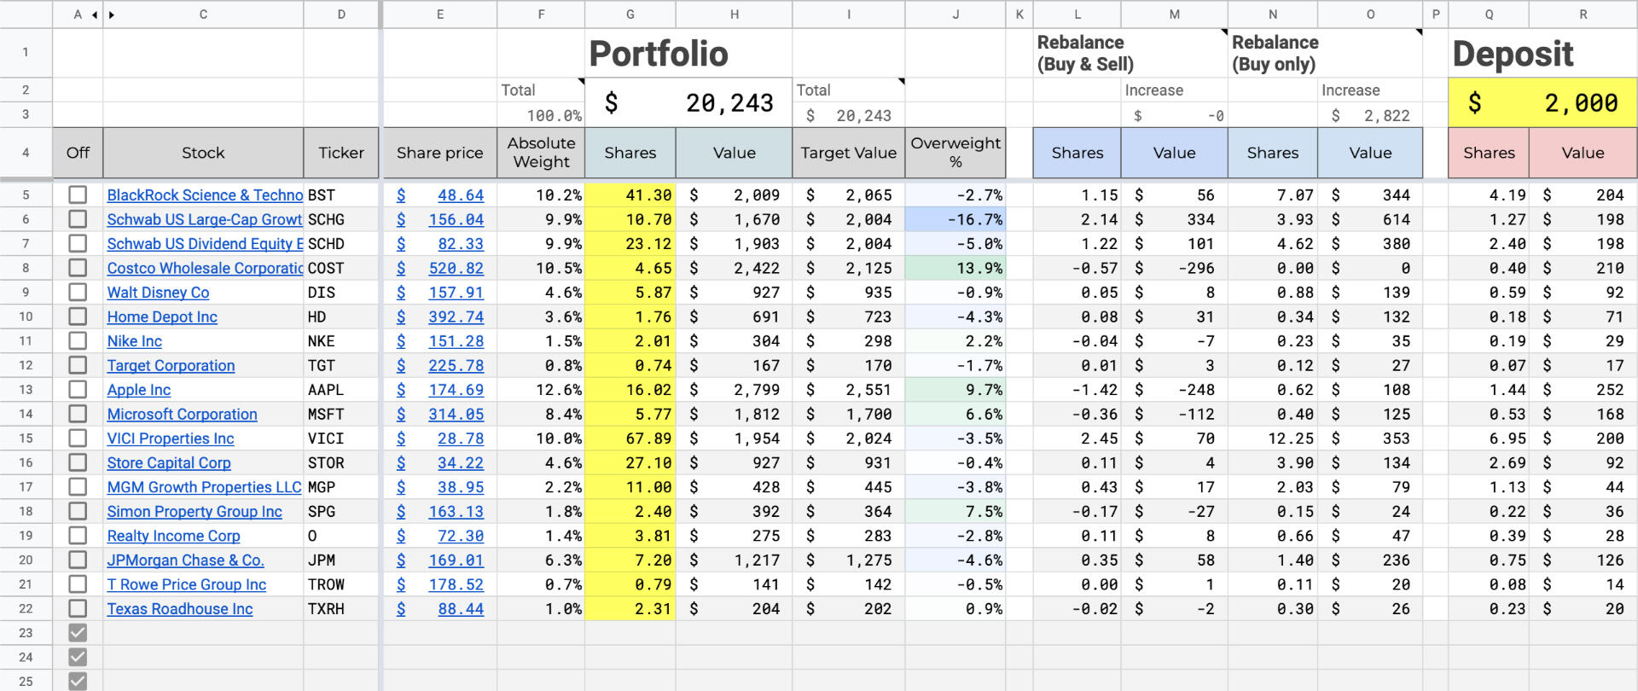Image resolution: width=1638 pixels, height=691 pixels.
Task: Select row 22 header
Action: tap(26, 609)
